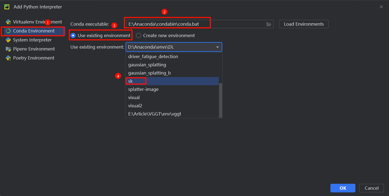Open the Use existing environment dropdown arrow
This screenshot has height=196, width=389.
pyautogui.click(x=217, y=47)
